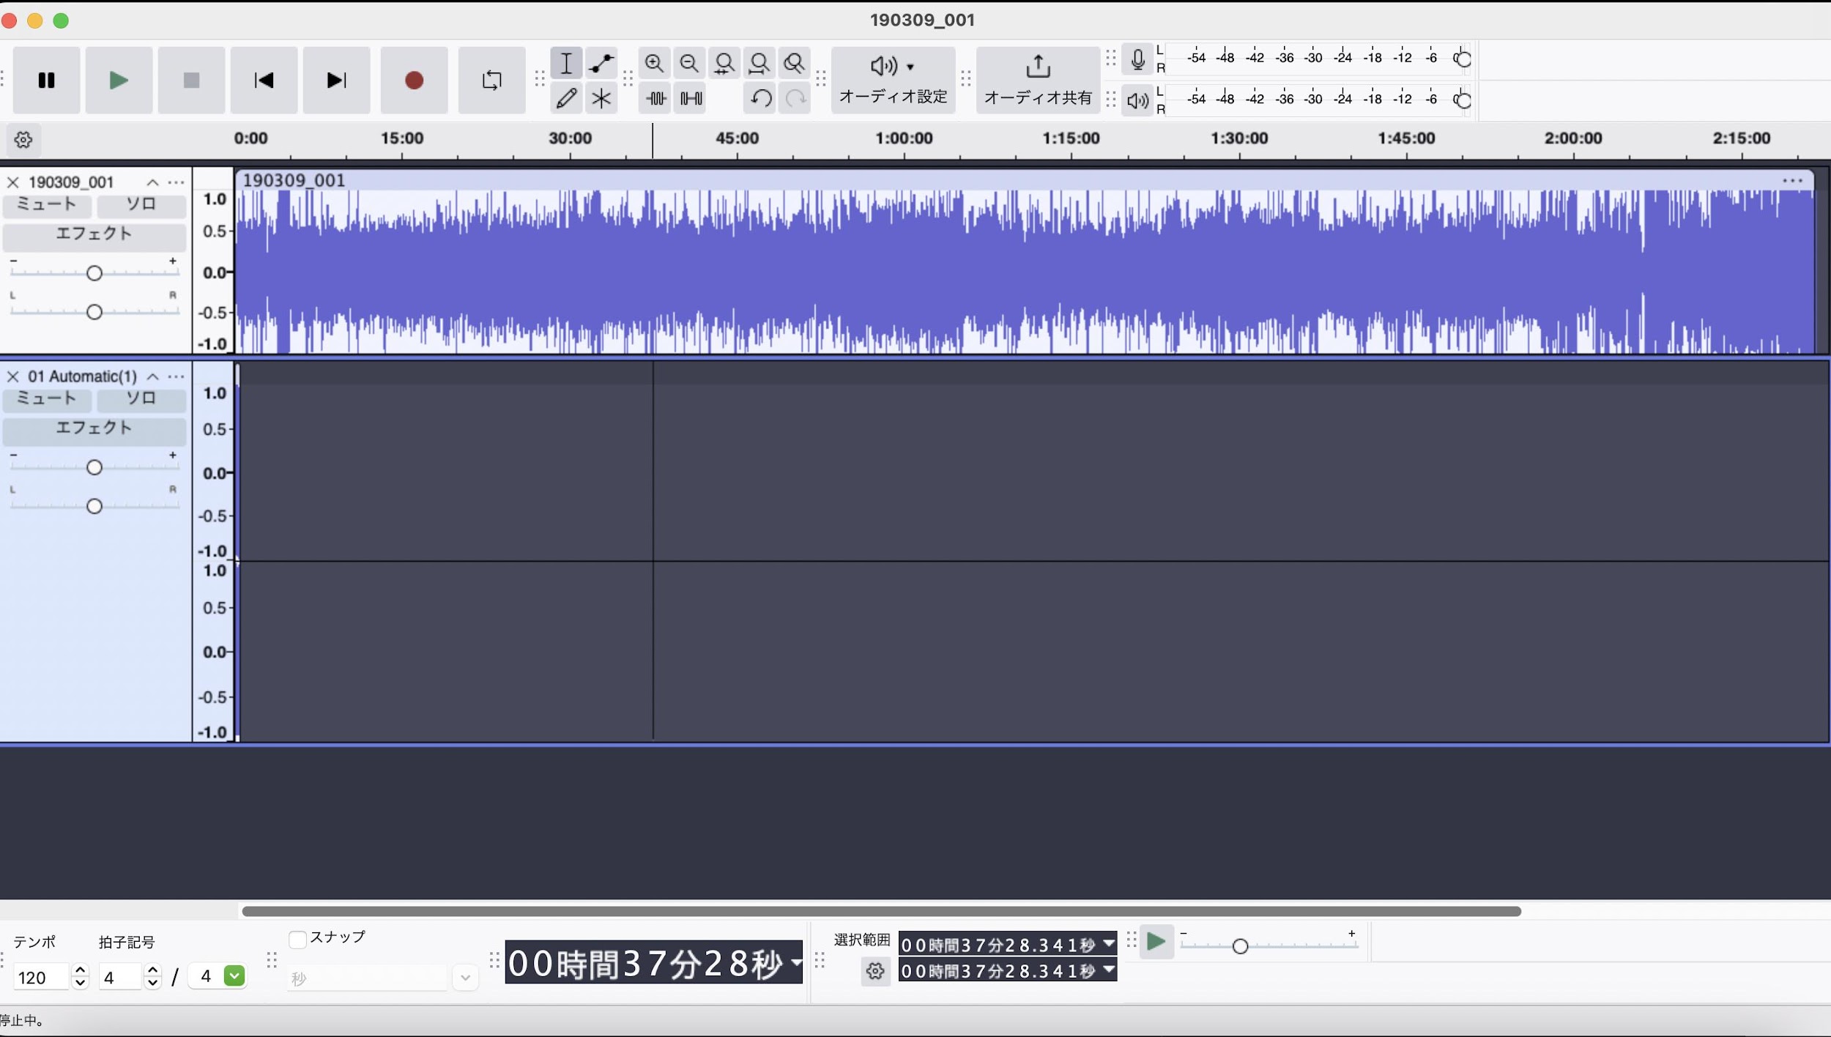Click the Zoom Out magnifier
Viewport: 1831px width, 1037px height.
[689, 63]
